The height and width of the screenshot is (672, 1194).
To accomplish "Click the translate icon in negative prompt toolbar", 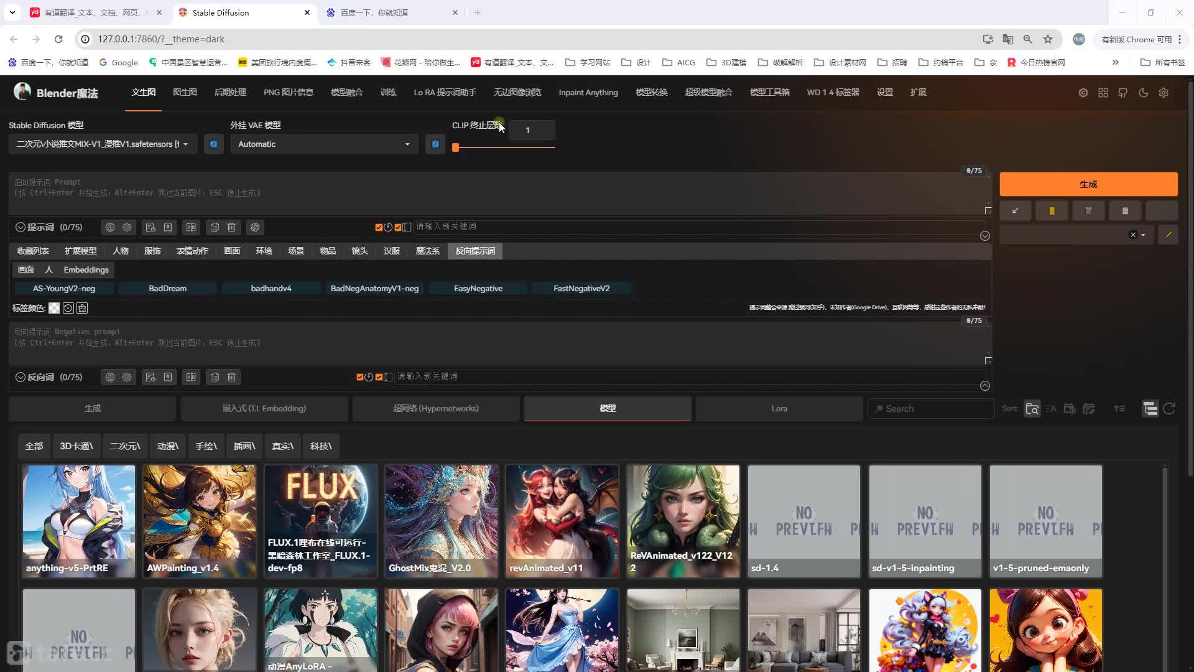I will 191,378.
